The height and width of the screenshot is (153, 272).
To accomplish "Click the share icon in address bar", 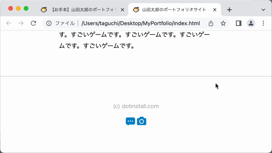I will tap(211, 23).
